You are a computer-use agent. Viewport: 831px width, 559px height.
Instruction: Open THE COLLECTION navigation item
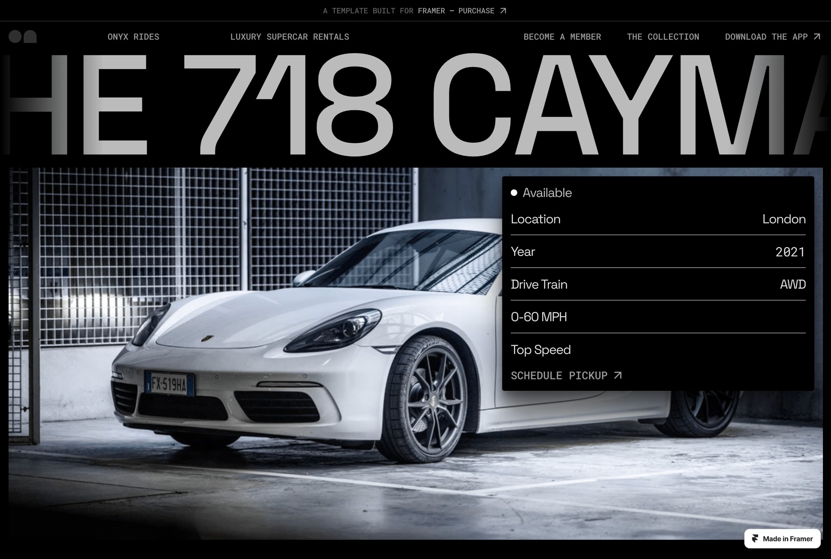pos(663,36)
